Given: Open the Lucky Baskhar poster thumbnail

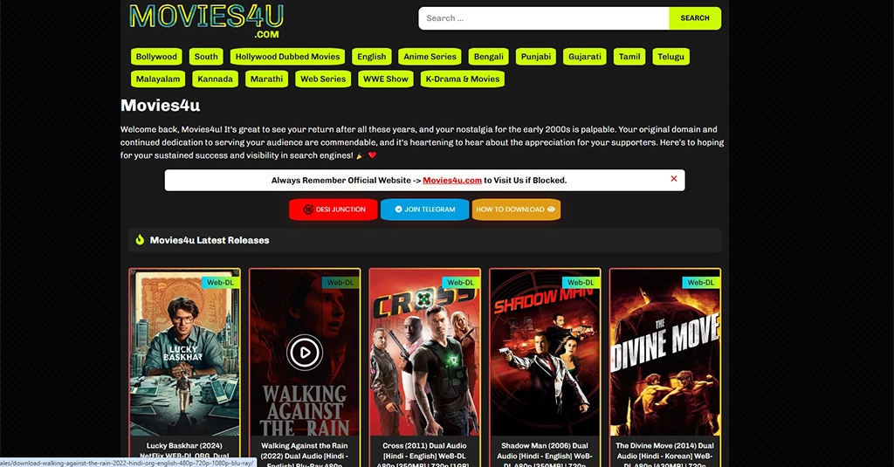Looking at the screenshot, I should click(185, 353).
